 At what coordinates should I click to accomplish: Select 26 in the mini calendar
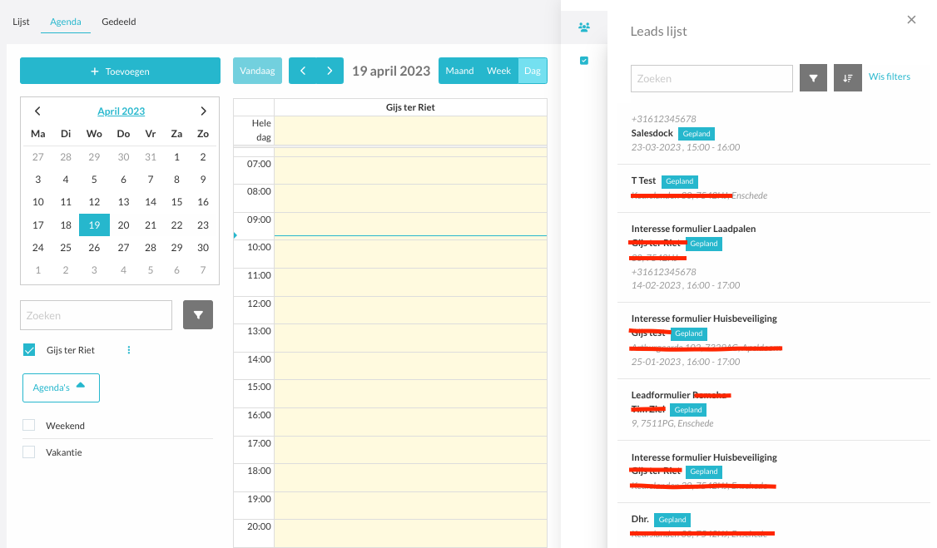coord(94,248)
